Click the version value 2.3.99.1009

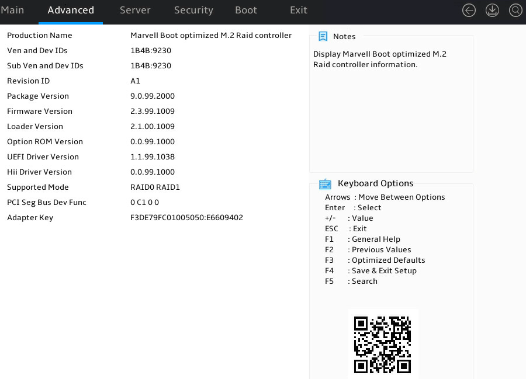pyautogui.click(x=153, y=112)
